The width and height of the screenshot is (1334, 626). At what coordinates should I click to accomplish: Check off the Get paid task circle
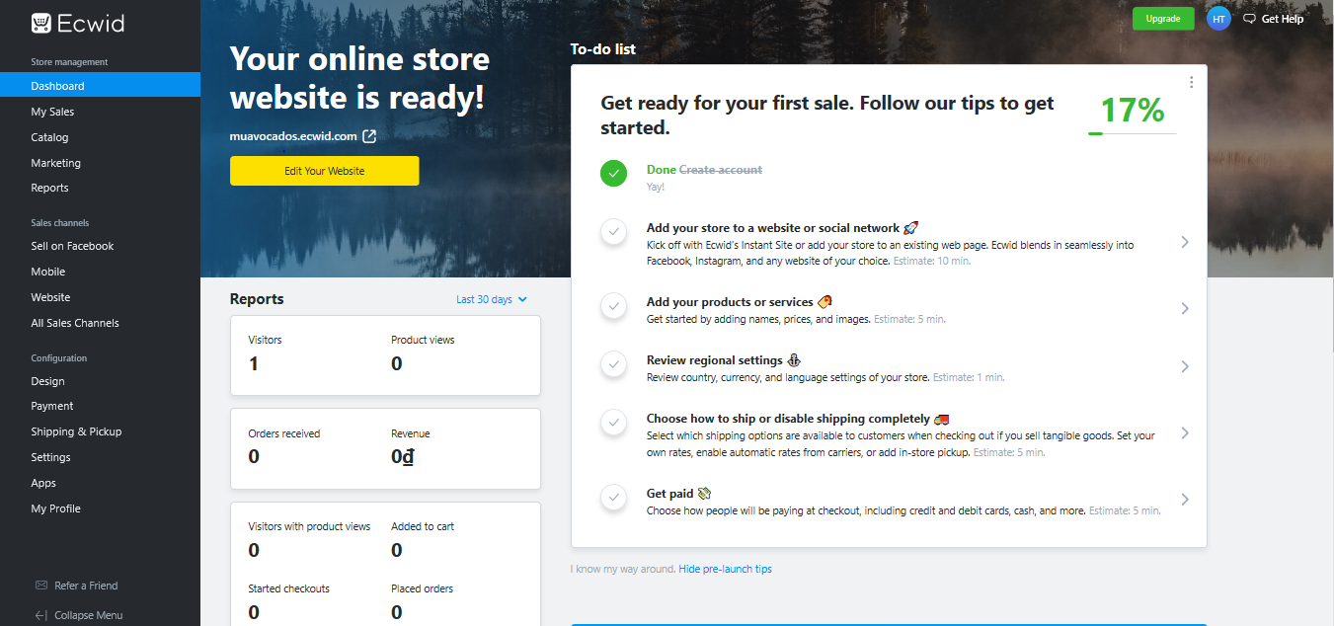click(614, 499)
